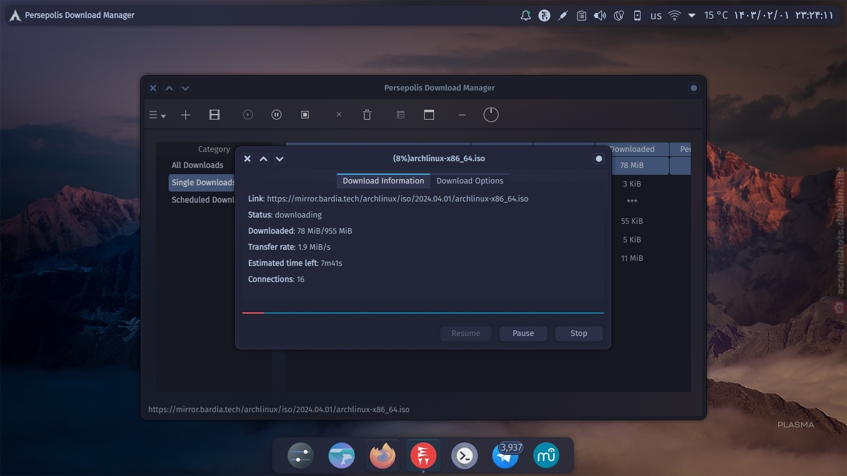
Task: Click the Downloaded column header
Action: (632, 149)
